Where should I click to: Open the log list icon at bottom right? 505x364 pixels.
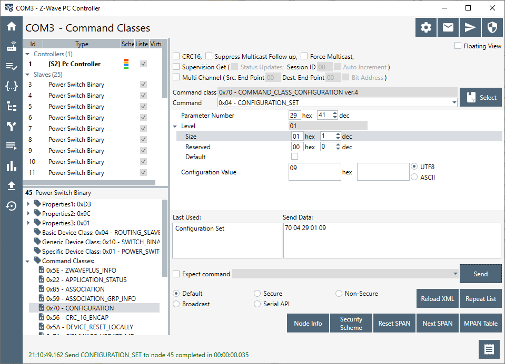(x=489, y=349)
